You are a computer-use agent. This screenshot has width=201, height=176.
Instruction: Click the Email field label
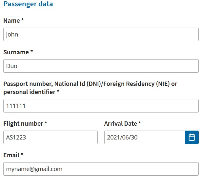tap(11, 155)
